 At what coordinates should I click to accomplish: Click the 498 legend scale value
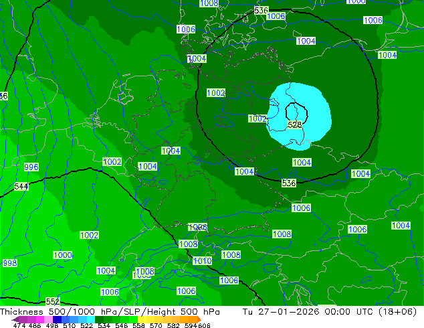pos(52,325)
